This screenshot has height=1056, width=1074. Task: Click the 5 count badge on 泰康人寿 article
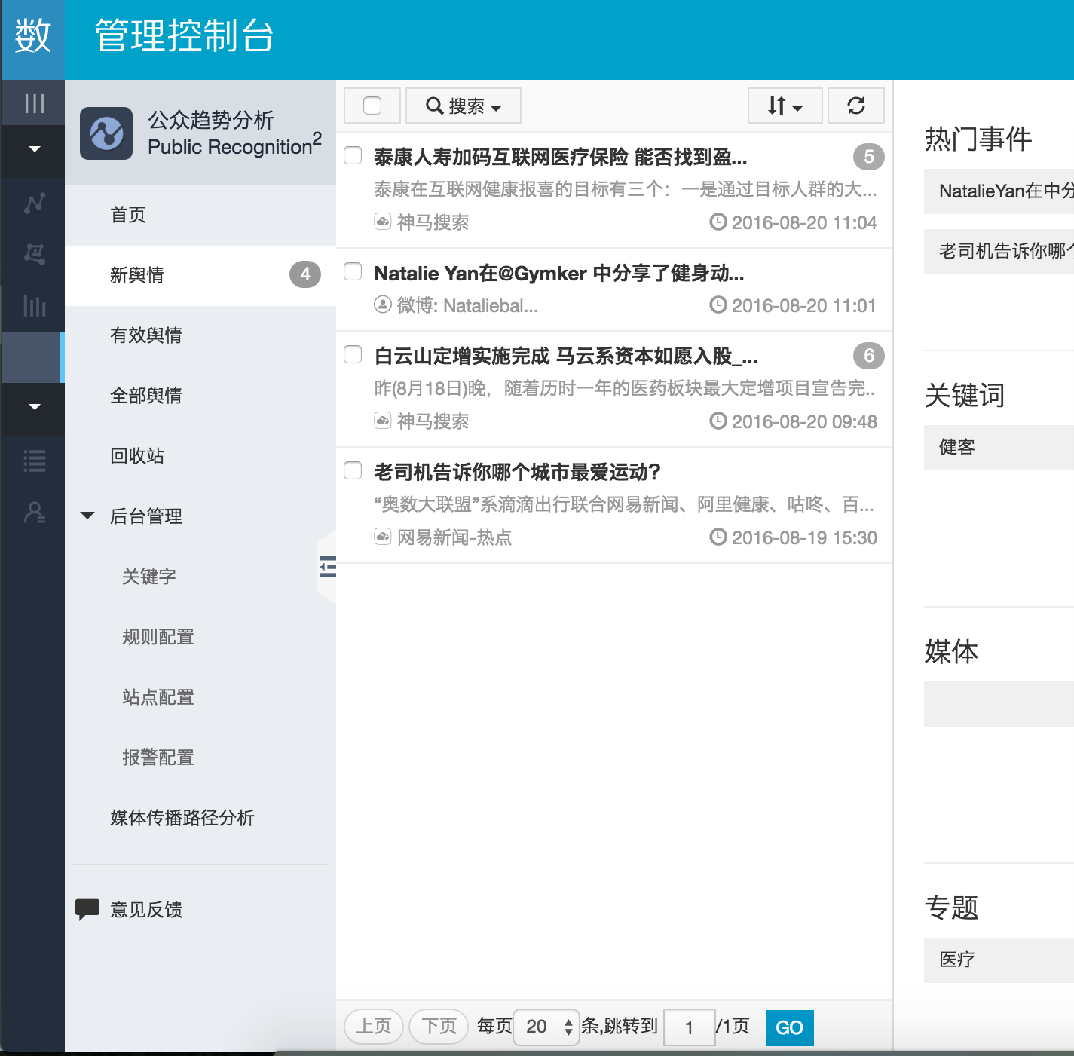tap(869, 157)
